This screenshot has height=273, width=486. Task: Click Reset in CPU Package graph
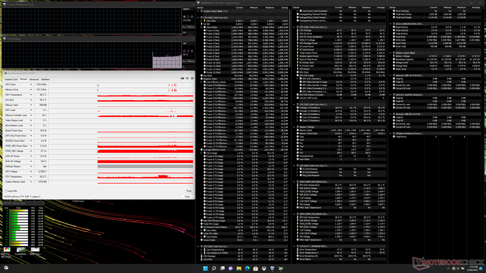pyautogui.click(x=192, y=61)
